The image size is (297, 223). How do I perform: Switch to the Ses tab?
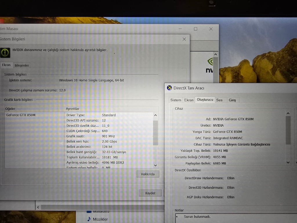click(219, 100)
